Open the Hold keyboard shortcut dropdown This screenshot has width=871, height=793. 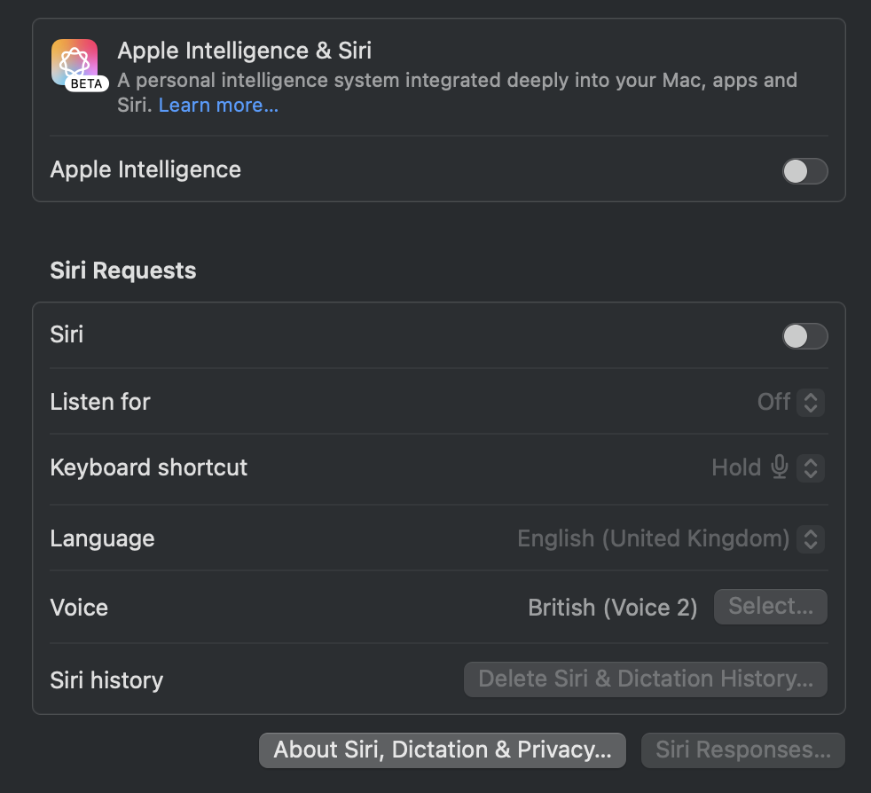click(768, 468)
